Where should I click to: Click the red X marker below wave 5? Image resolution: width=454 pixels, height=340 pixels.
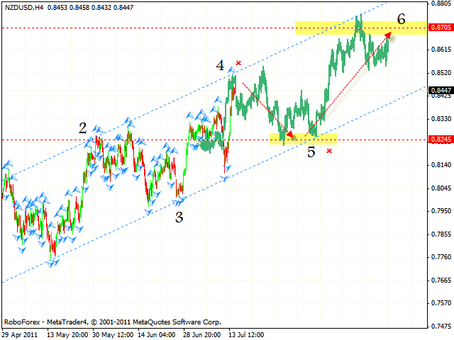pos(329,150)
